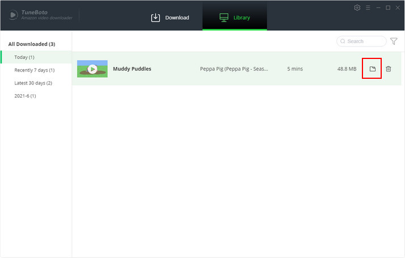
Task: Minimize the TuneBoto window
Action: pos(378,8)
